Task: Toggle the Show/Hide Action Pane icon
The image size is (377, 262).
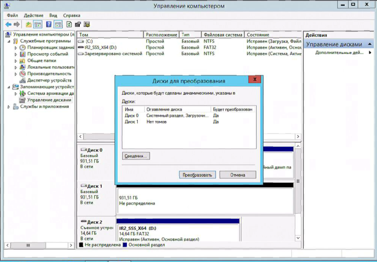Action: (x=58, y=24)
